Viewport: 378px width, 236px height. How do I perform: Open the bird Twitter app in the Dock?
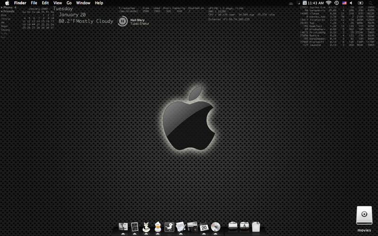(169, 227)
